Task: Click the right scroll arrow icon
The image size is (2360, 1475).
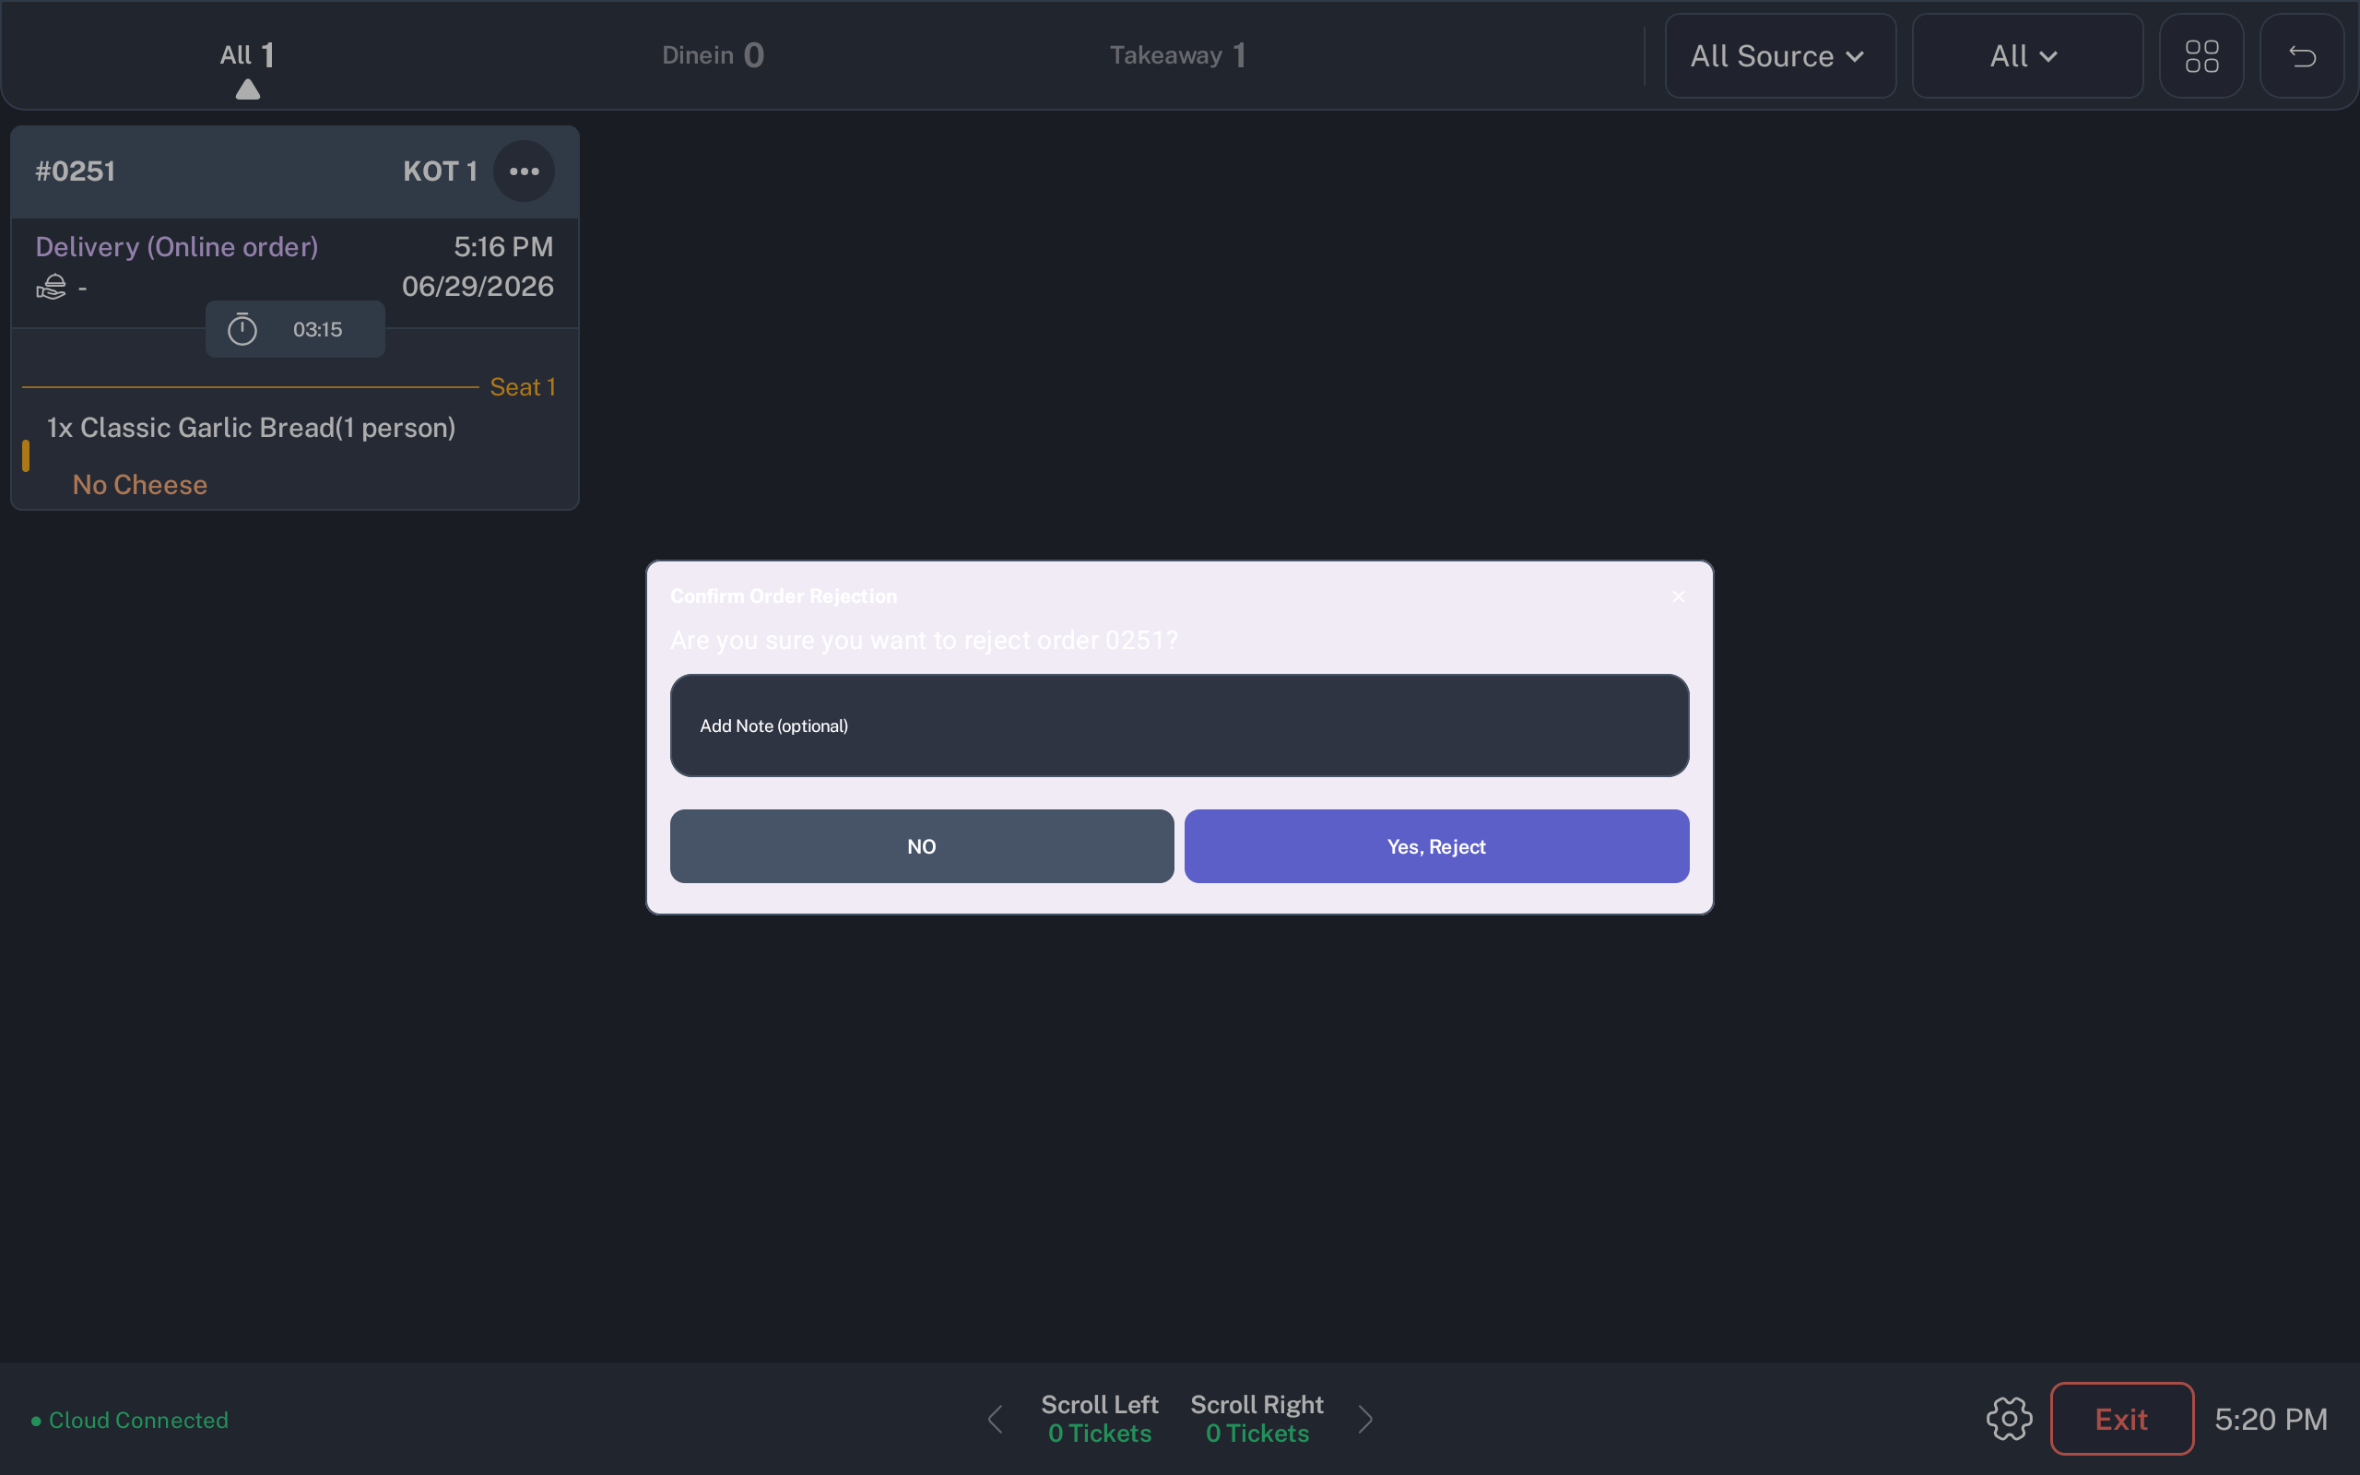Action: pos(1365,1419)
